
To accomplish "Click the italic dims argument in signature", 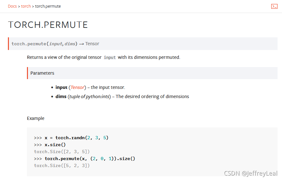I will click(70, 44).
